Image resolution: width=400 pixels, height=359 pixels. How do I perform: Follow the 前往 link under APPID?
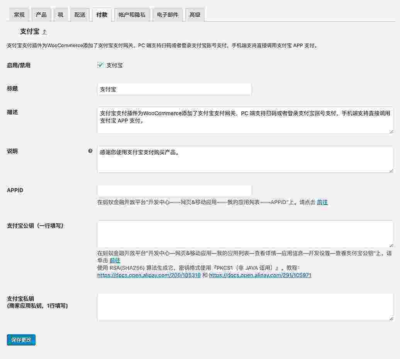[x=322, y=202]
